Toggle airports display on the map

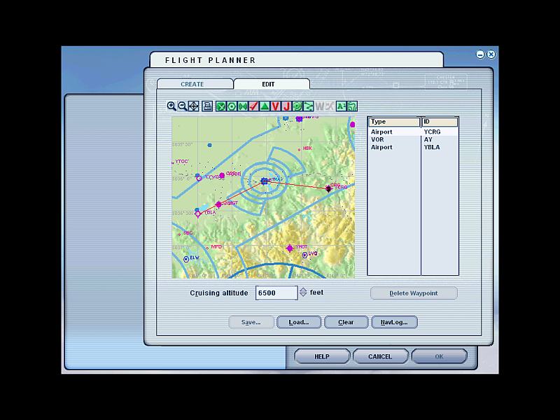click(x=220, y=106)
